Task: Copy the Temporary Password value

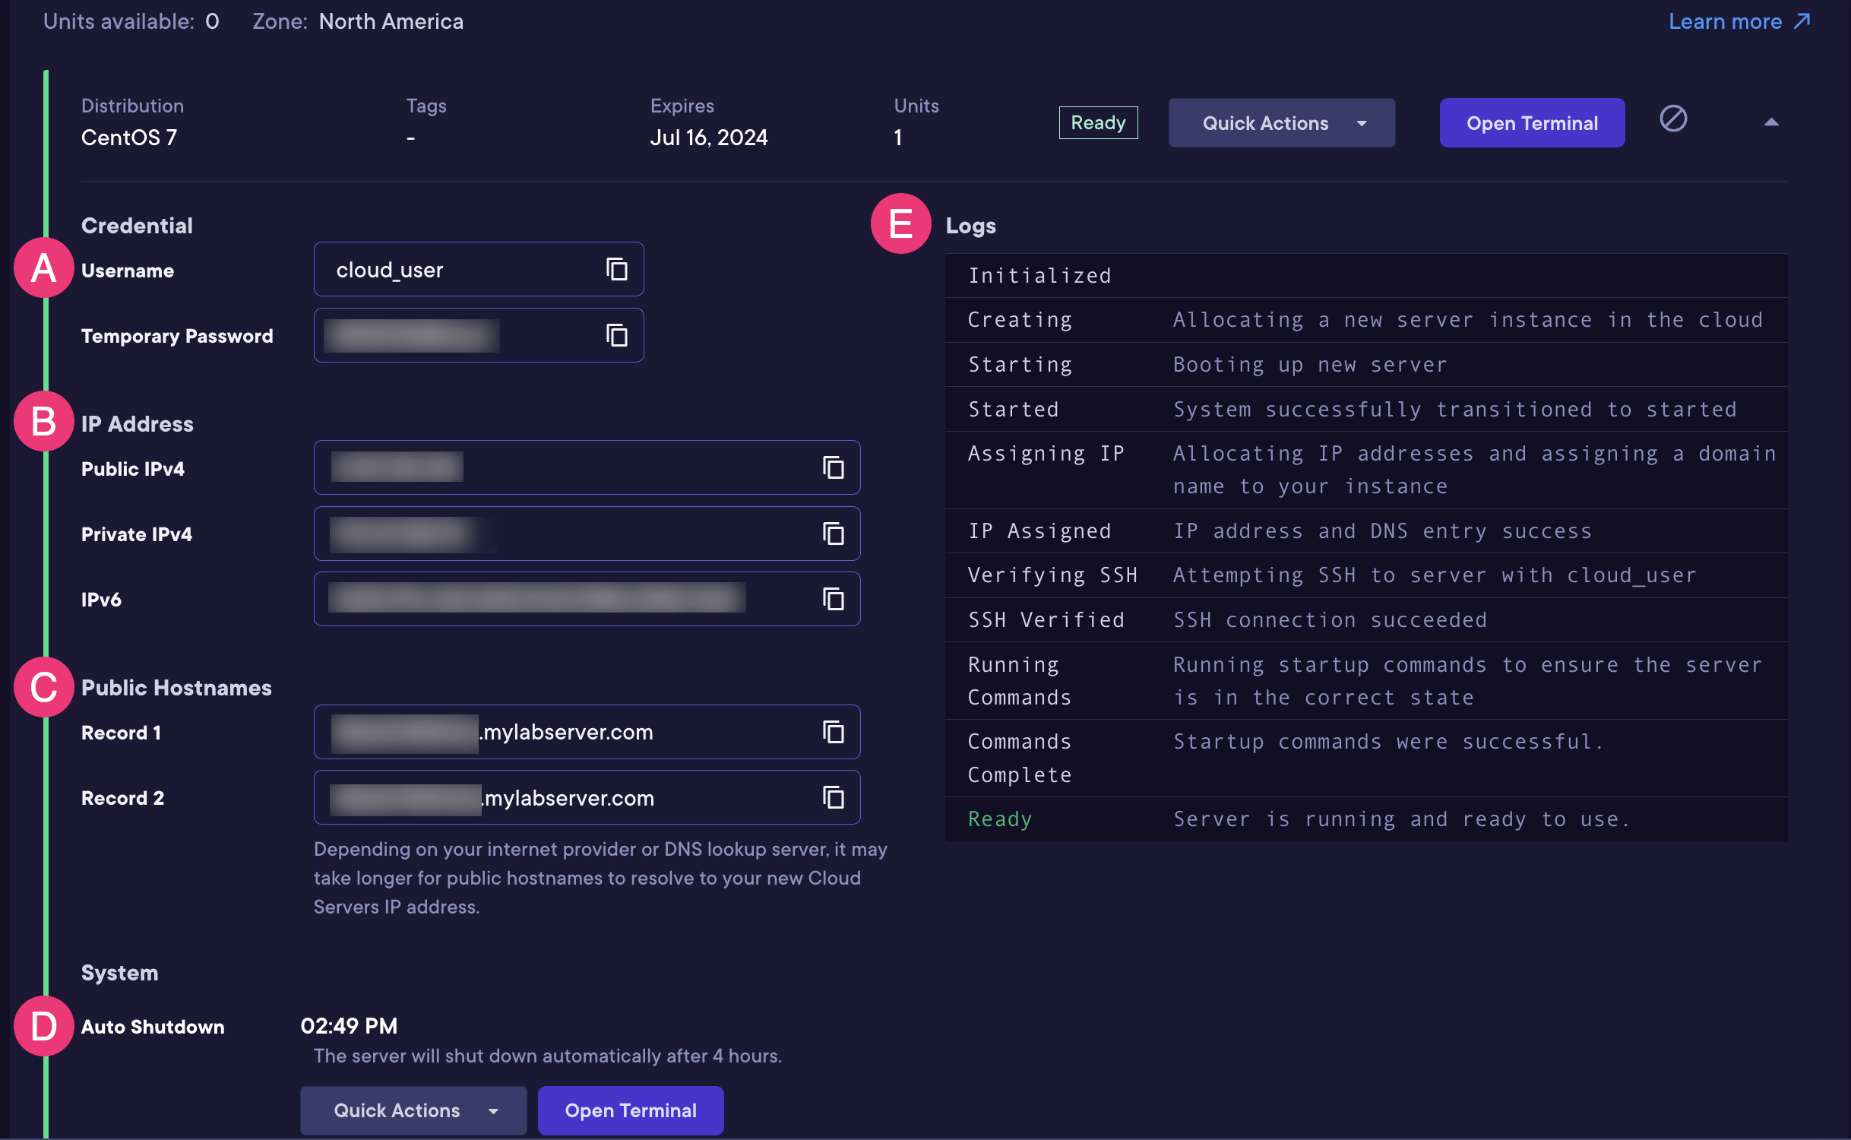Action: [615, 335]
